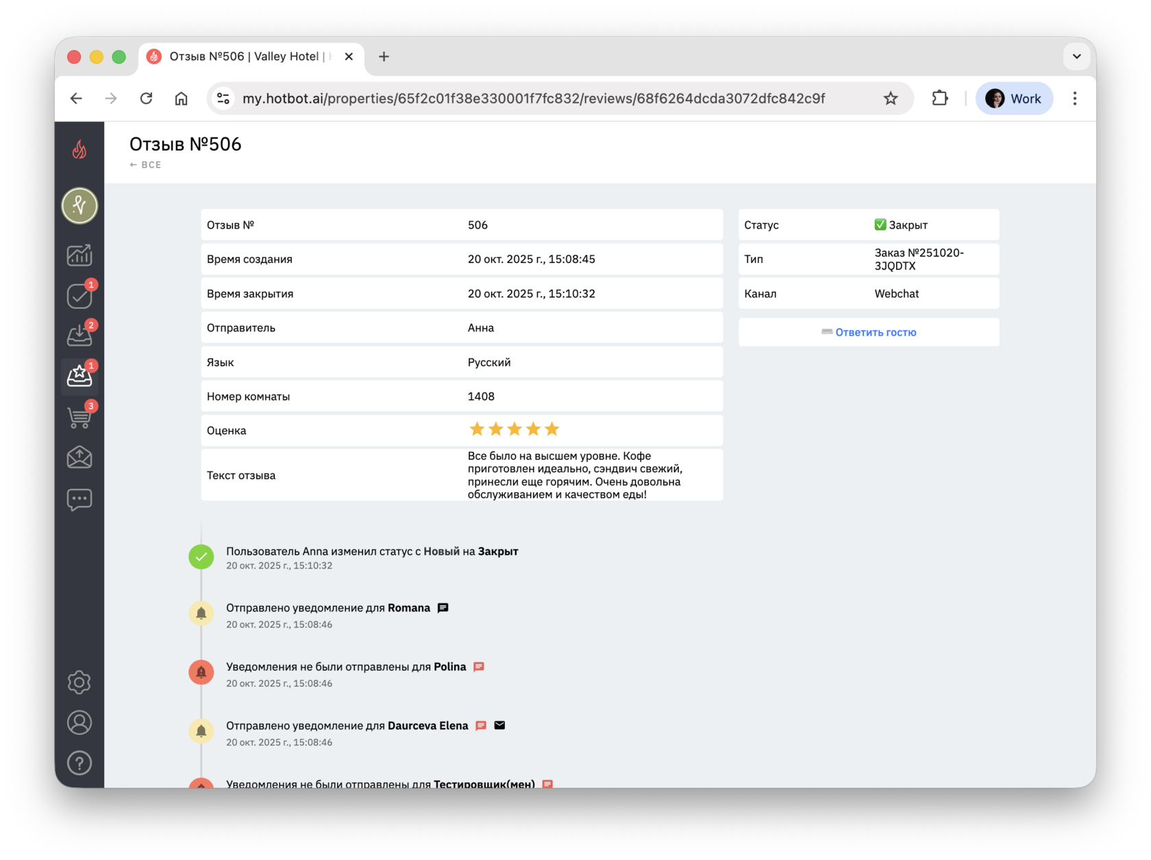Bookmark this page with the star icon
The height and width of the screenshot is (860, 1151).
(x=891, y=99)
